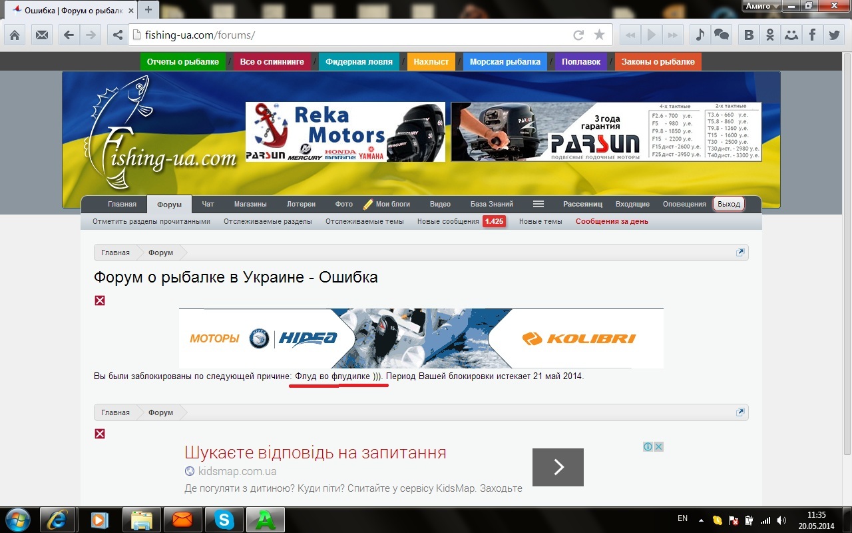This screenshot has height=533, width=852.
Task: Select Морская рыбалка category tab
Action: [x=505, y=62]
